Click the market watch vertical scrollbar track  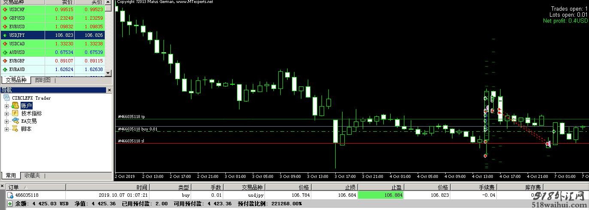coord(109,41)
